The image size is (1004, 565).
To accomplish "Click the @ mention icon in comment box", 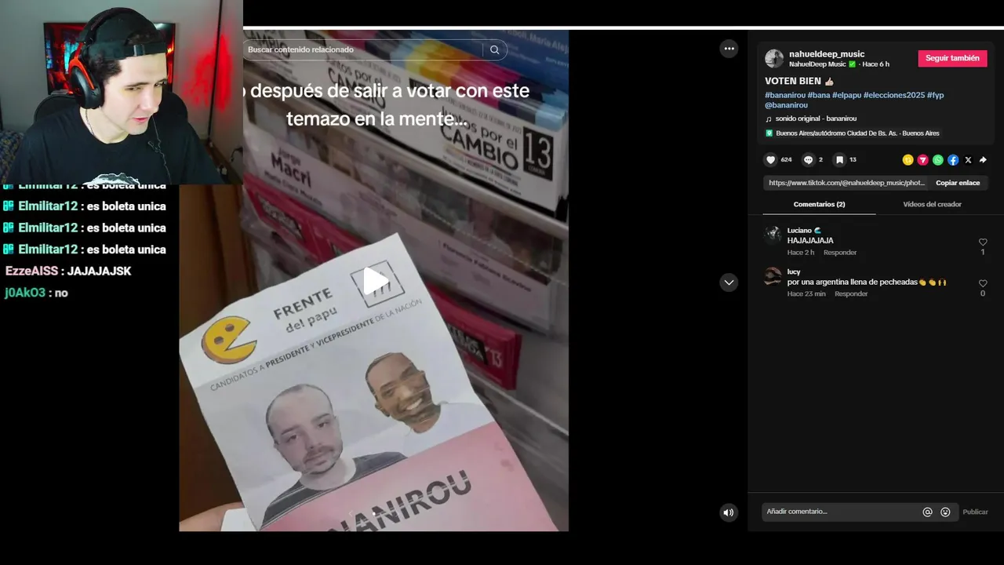I will coord(927,512).
